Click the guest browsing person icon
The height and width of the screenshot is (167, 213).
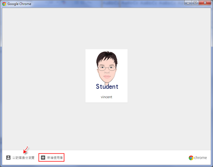click(8, 158)
